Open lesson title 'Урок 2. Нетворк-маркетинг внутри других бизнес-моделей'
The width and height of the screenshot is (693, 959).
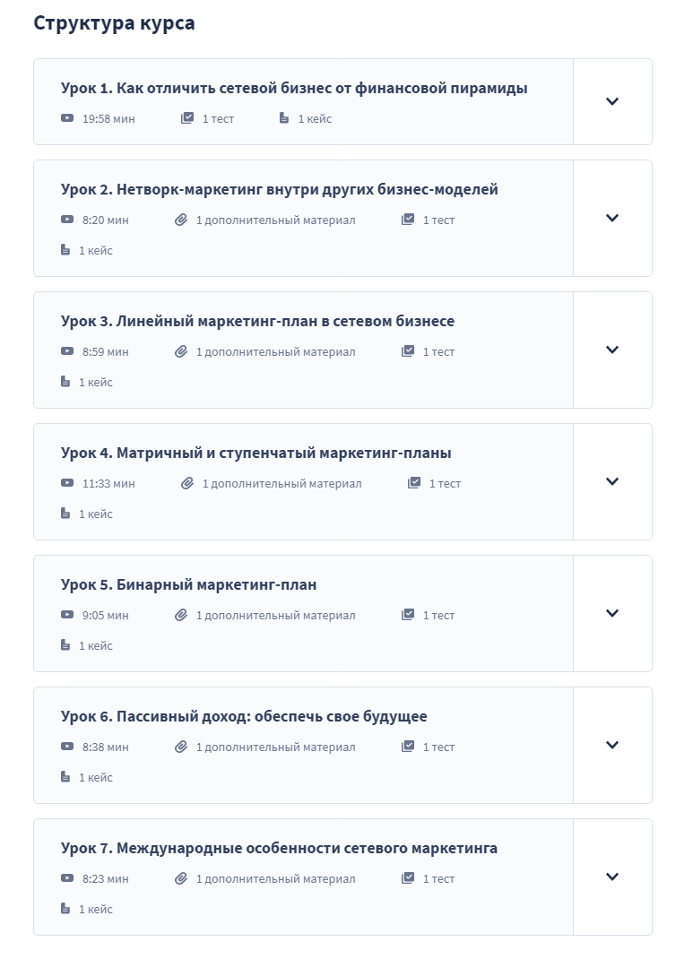pos(279,189)
